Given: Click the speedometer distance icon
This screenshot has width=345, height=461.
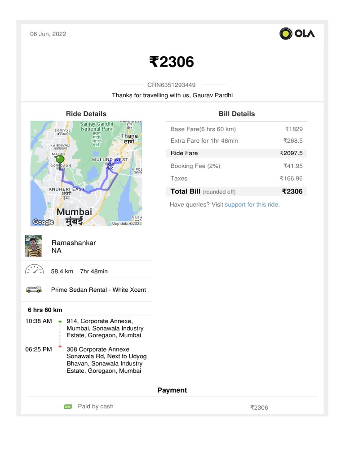Looking at the screenshot, I should tap(34, 271).
